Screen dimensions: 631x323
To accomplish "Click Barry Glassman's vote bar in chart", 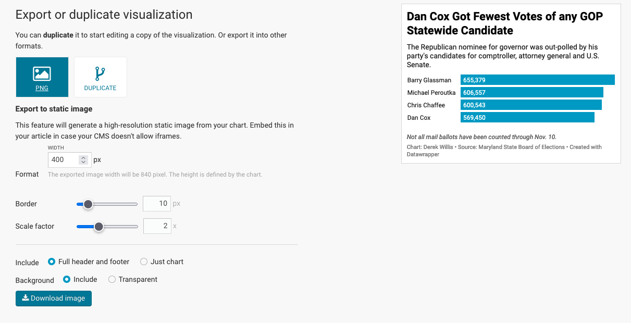I will 537,80.
